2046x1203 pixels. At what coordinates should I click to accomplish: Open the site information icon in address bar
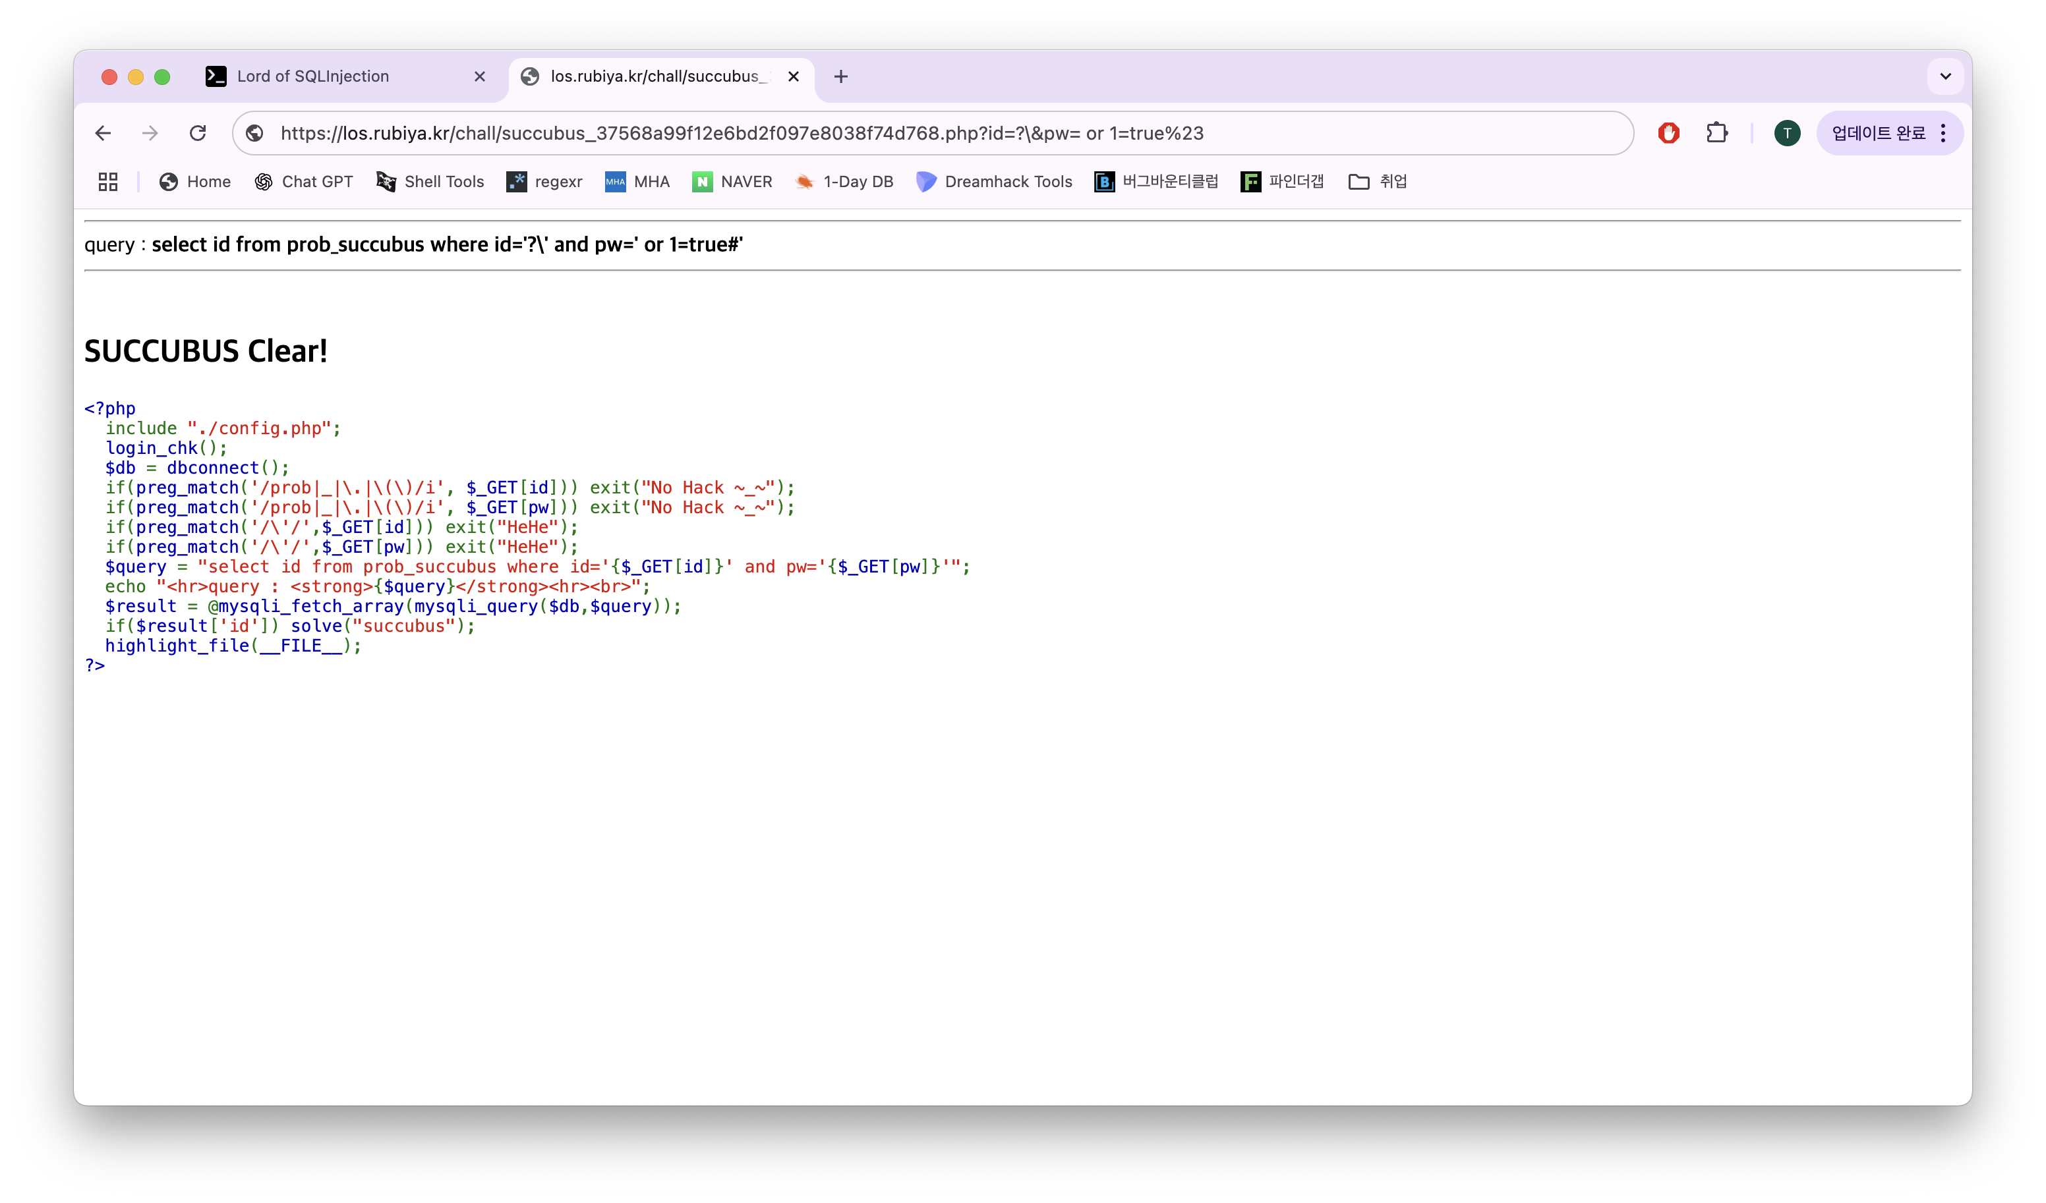coord(255,133)
